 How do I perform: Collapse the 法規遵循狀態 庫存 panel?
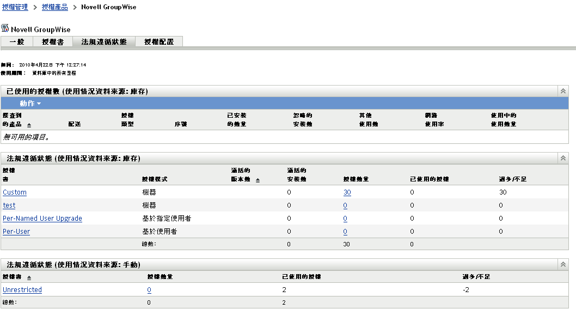tap(563, 158)
